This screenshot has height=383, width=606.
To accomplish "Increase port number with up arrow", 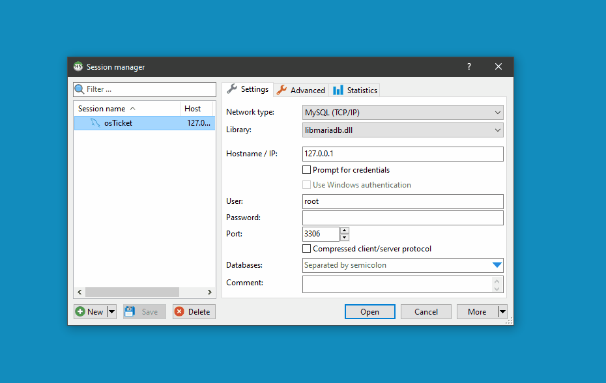I will click(x=344, y=231).
